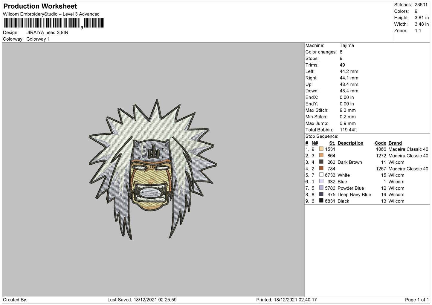
Task: Click the Up value 48.4 mm
Action: tap(349, 85)
